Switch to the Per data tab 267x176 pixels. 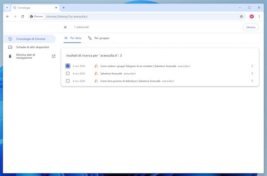point(72,38)
